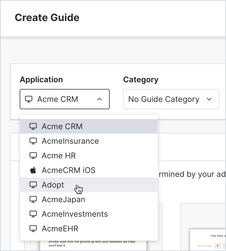Open the No Guide Category dropdown
The height and width of the screenshot is (251, 226).
click(x=171, y=99)
